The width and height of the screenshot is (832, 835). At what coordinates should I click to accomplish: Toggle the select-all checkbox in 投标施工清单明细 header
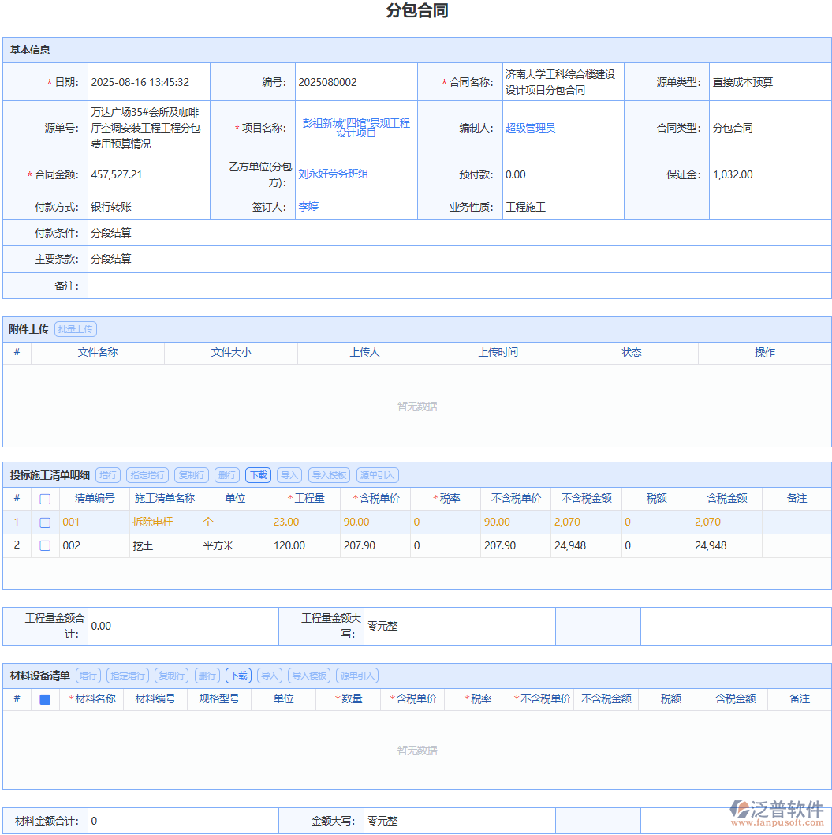tap(44, 498)
